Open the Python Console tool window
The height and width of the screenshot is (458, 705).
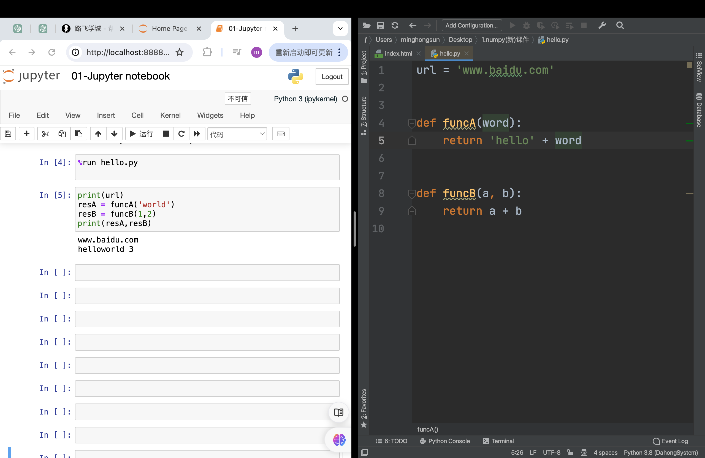(x=445, y=441)
